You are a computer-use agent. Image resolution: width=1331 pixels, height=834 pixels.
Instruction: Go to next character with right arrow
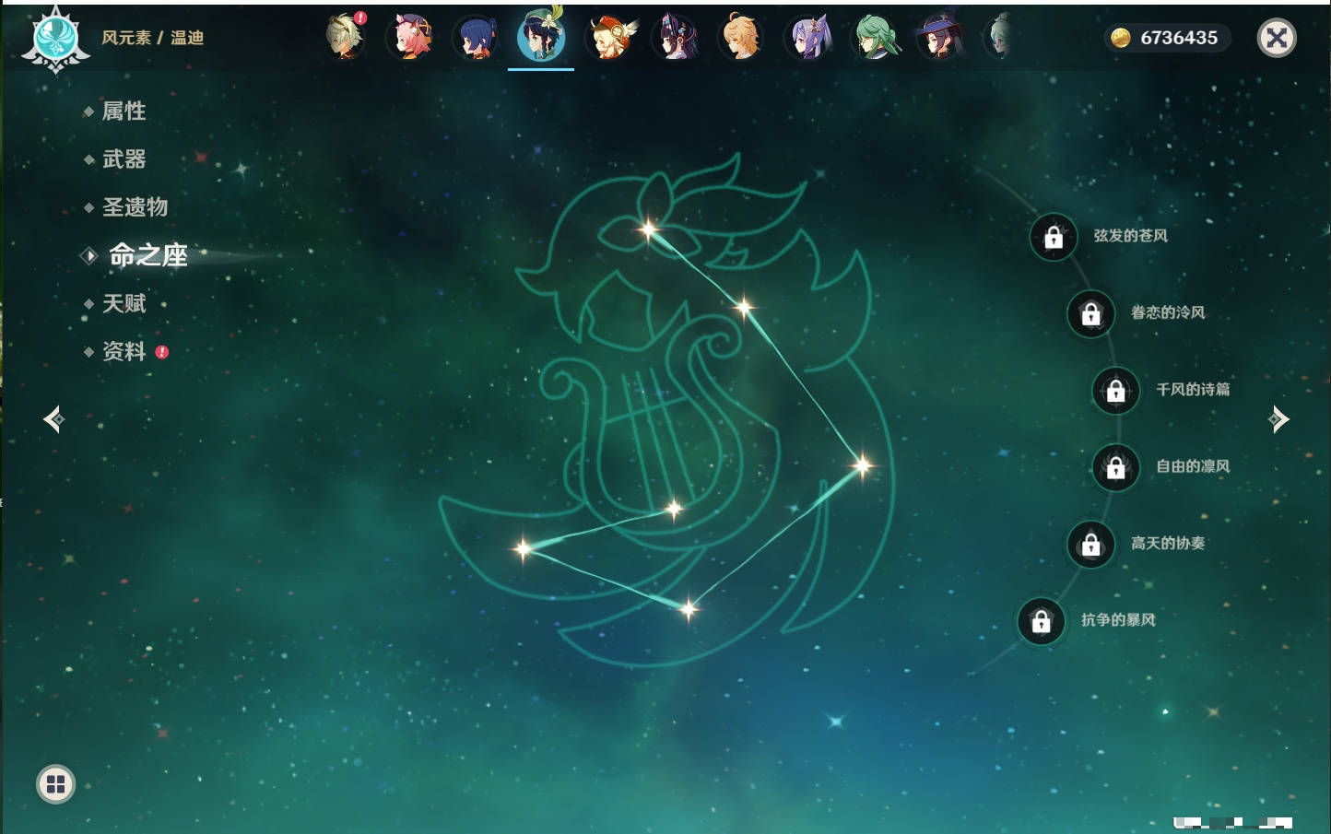tap(1278, 419)
